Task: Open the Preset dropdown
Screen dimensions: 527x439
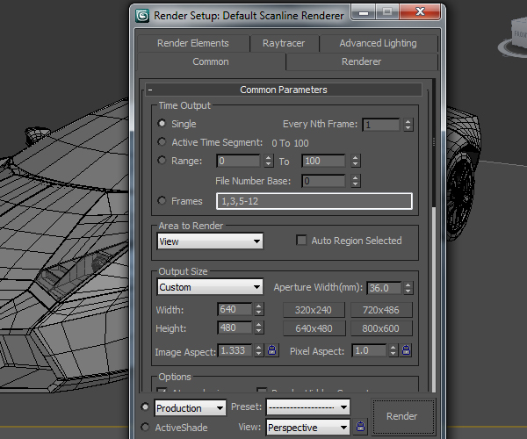Action: (x=308, y=407)
